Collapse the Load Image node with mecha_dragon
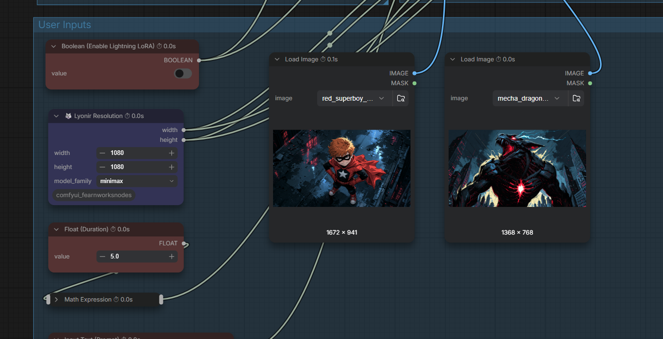This screenshot has width=663, height=339. click(x=452, y=59)
